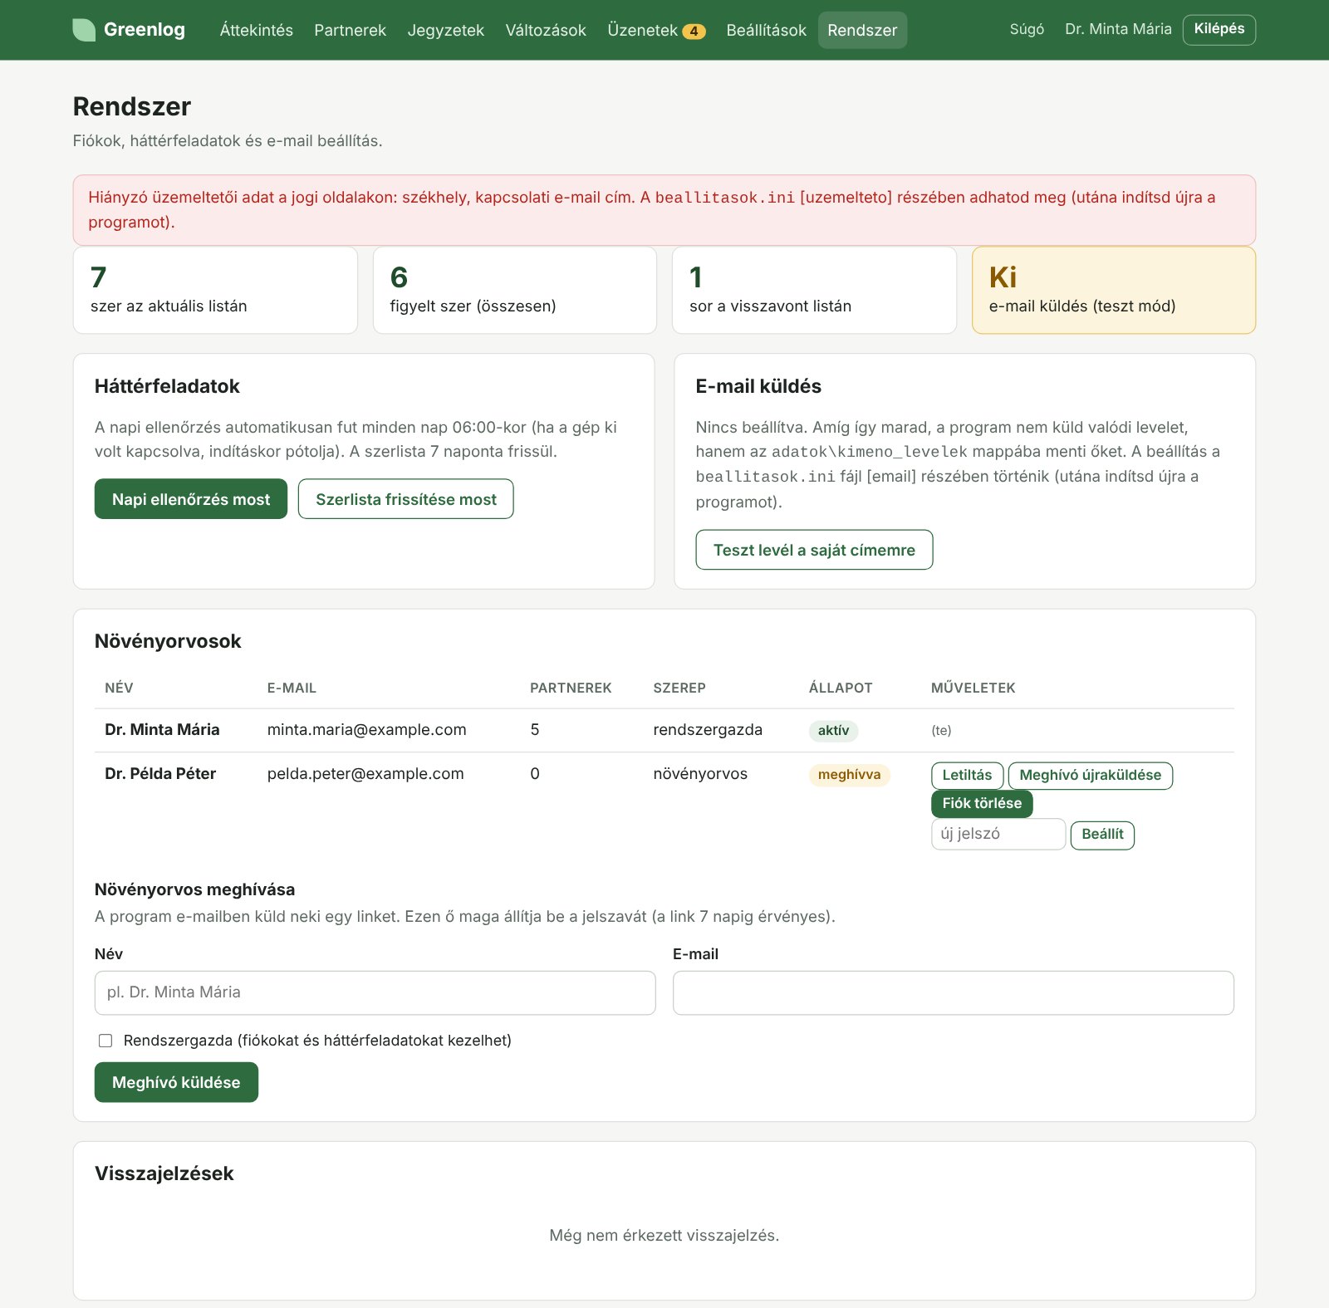Focus the új jelszó password field
The image size is (1329, 1308).
998,834
